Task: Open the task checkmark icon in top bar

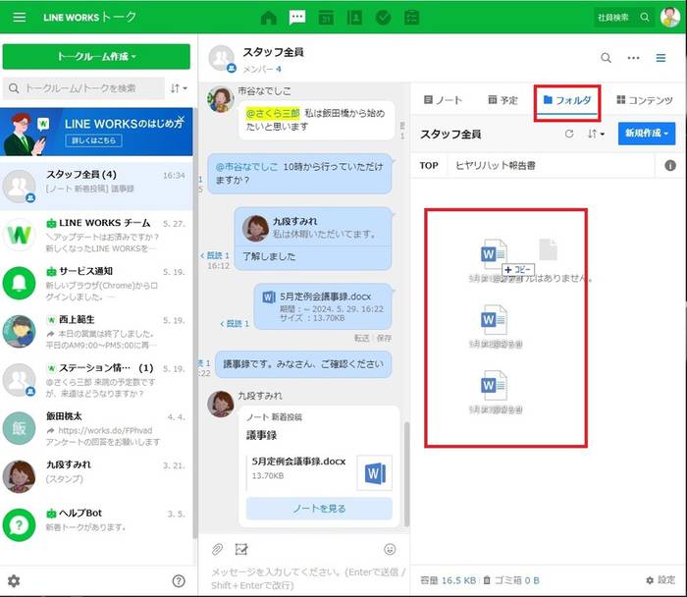Action: click(384, 18)
